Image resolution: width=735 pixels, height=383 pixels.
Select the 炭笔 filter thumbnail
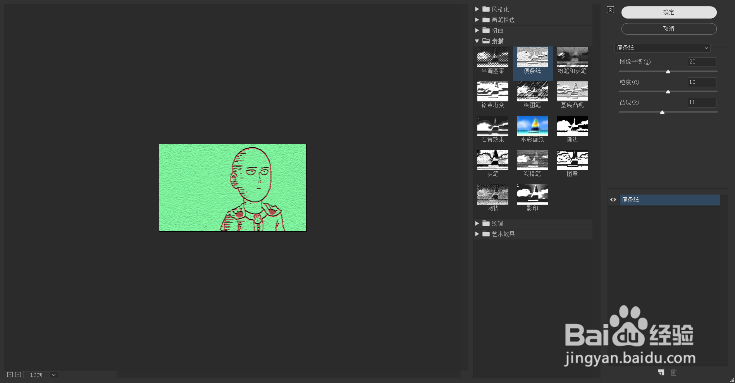(x=493, y=160)
